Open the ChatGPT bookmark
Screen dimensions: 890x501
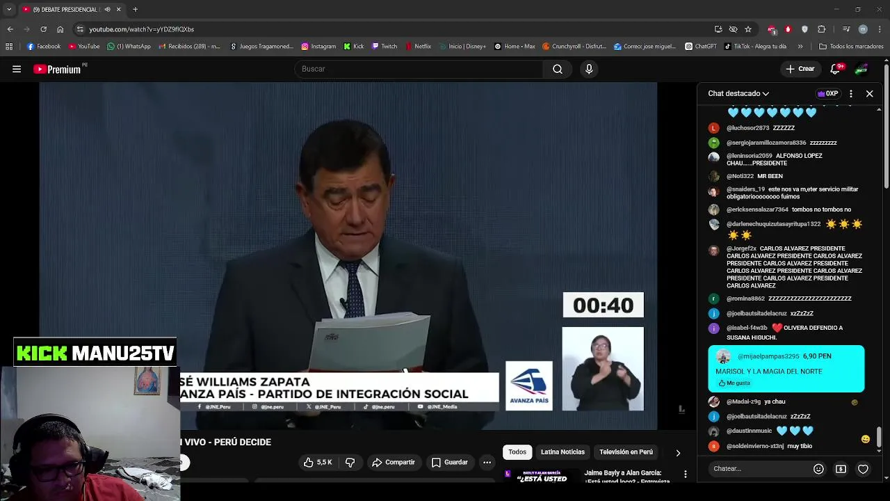(701, 47)
